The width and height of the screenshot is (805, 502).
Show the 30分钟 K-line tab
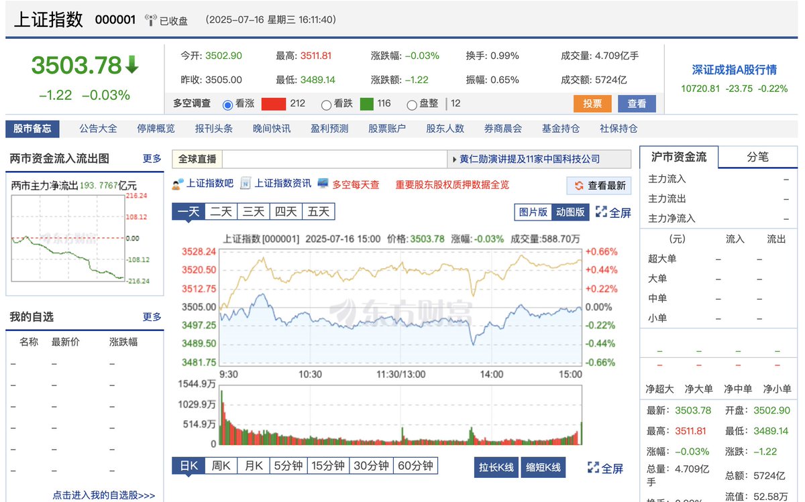tap(371, 466)
